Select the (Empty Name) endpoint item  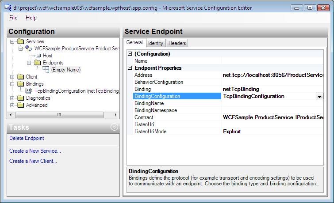point(66,70)
